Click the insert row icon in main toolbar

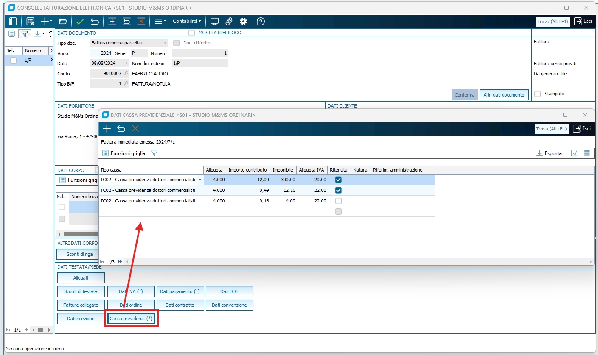point(112,22)
